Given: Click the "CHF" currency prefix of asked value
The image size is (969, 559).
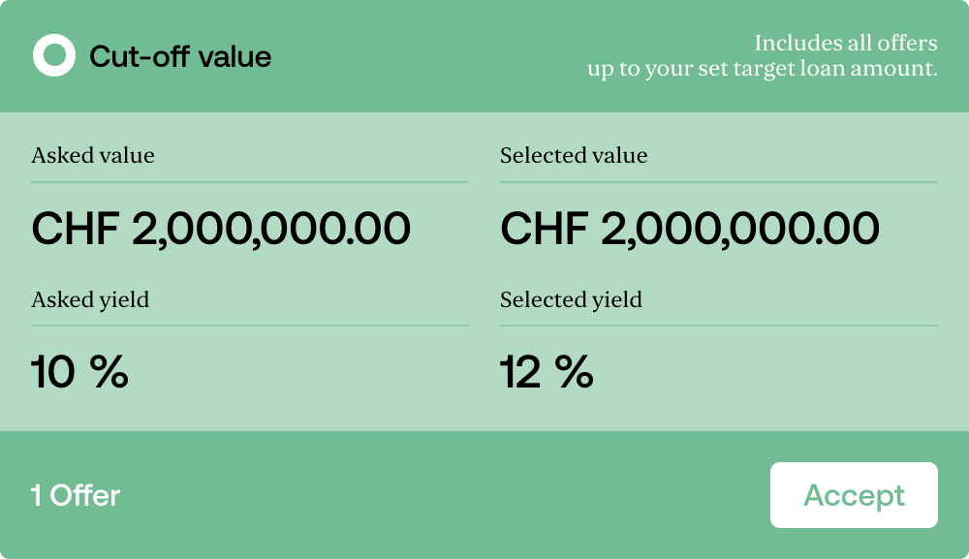Looking at the screenshot, I should (76, 229).
